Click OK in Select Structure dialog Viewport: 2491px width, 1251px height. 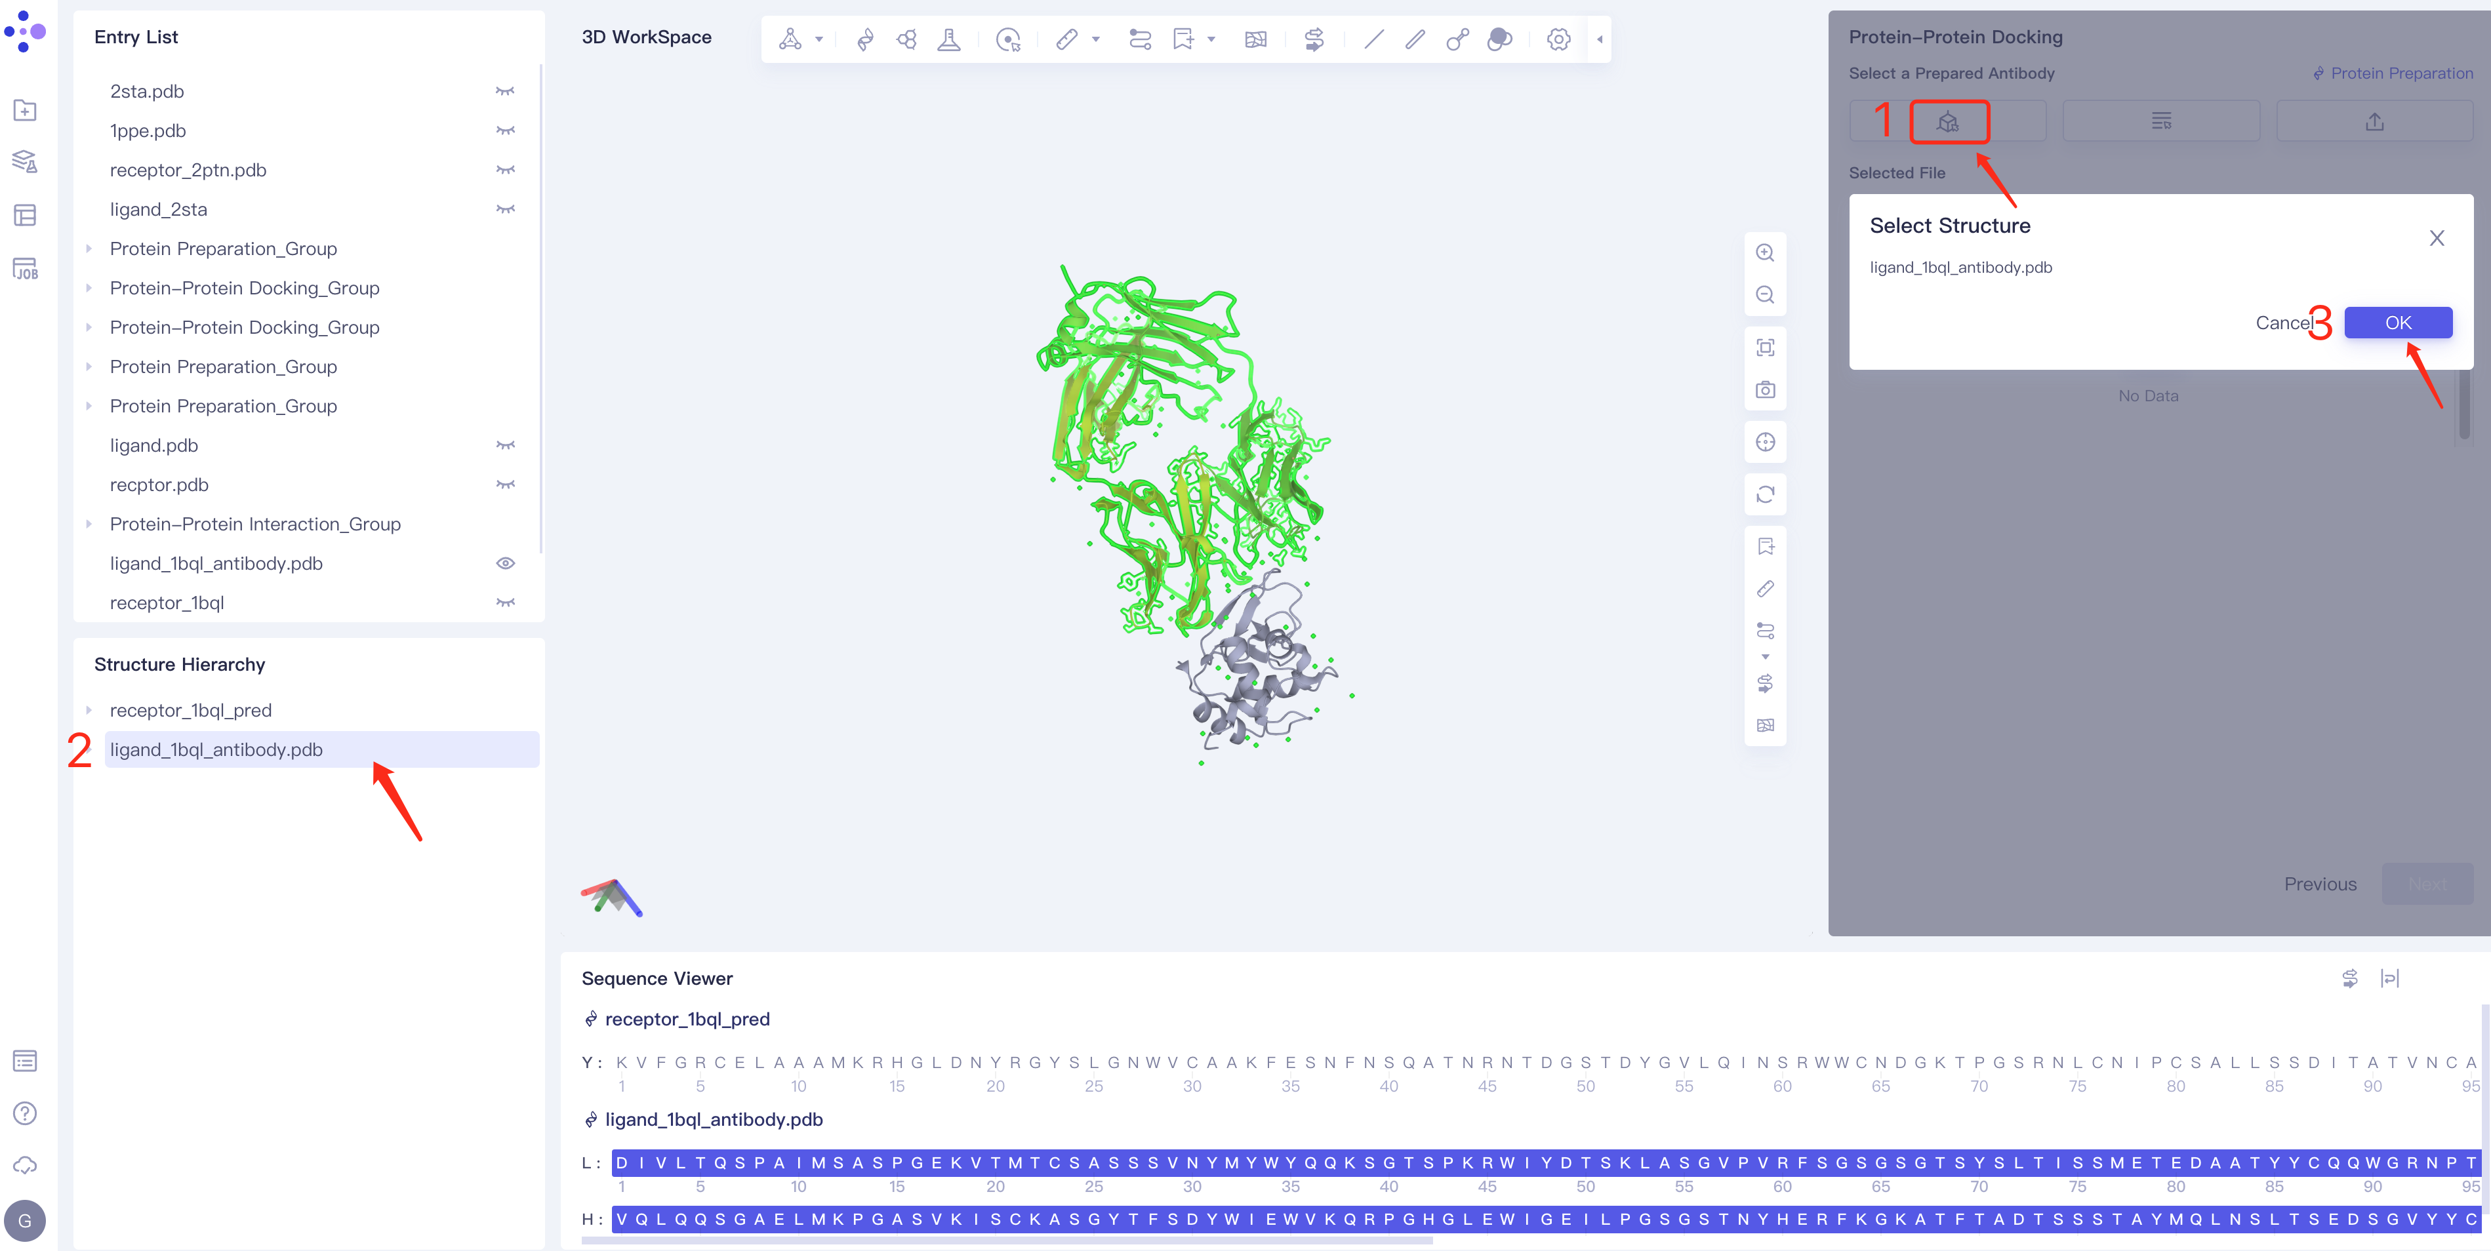[x=2397, y=323]
